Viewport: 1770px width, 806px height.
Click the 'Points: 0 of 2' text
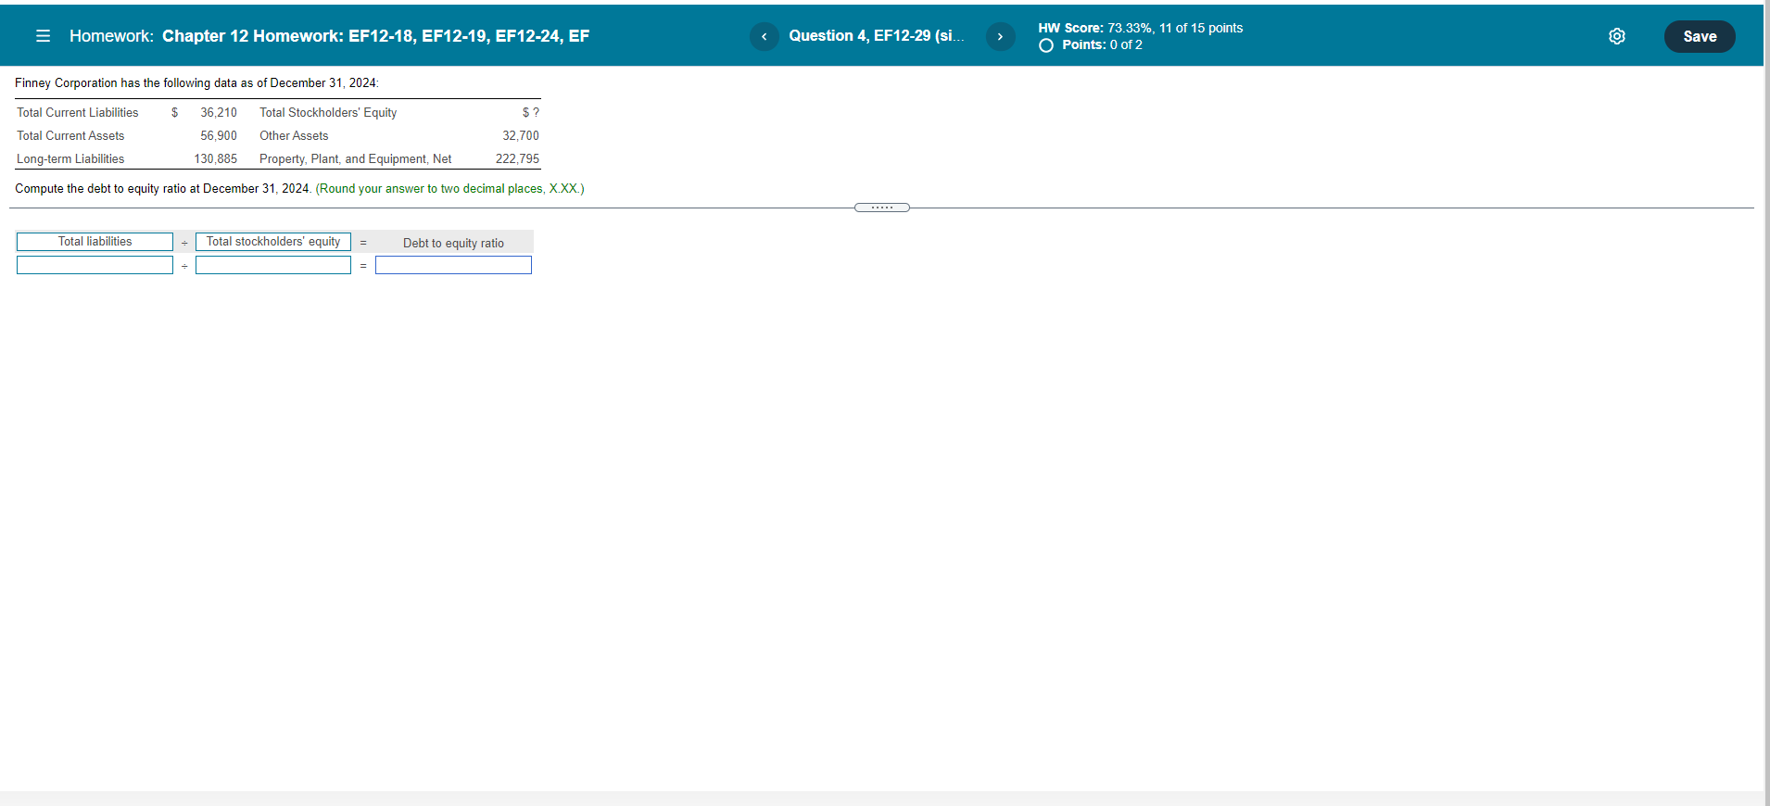[x=1102, y=44]
